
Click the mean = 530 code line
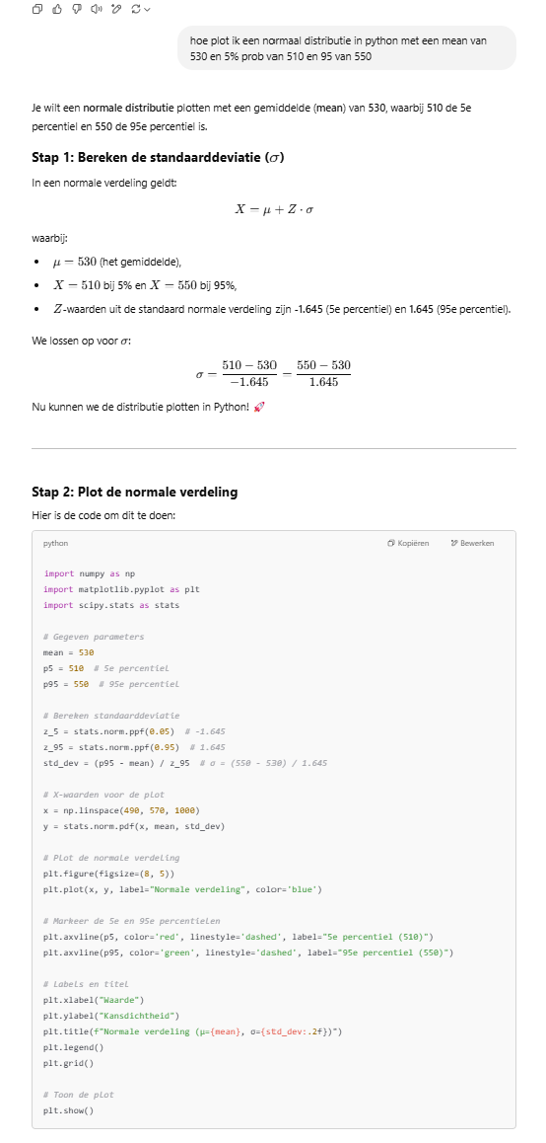68,652
